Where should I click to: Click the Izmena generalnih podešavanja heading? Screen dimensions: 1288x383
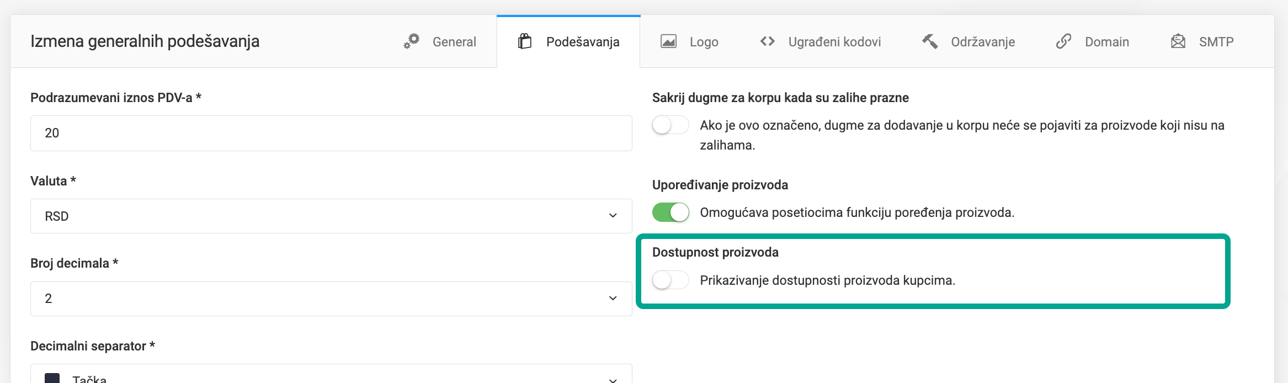click(145, 41)
